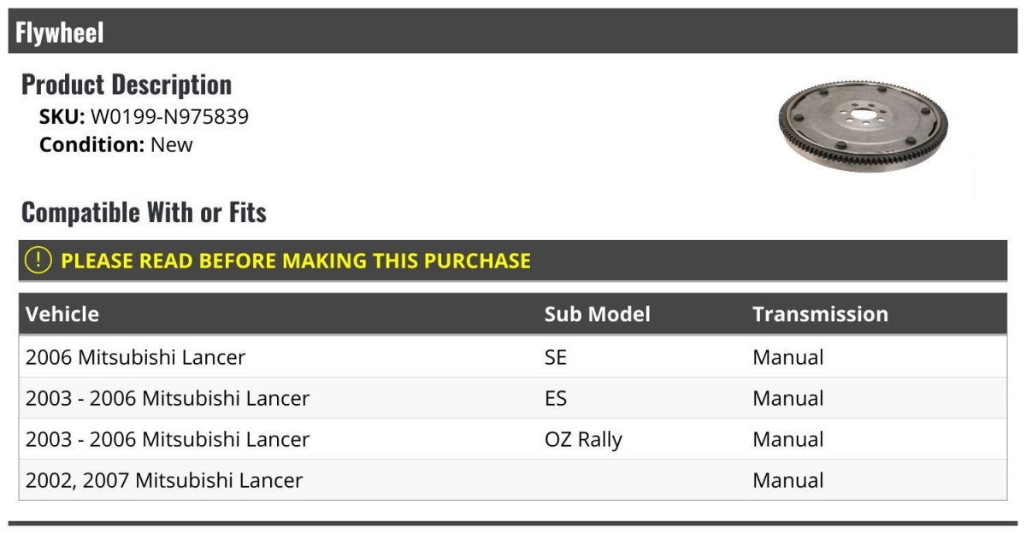Click the ES sub model cell

click(556, 398)
